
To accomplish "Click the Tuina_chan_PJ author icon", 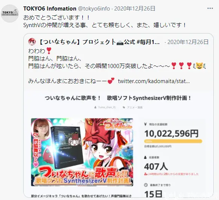I will pos(95,107).
